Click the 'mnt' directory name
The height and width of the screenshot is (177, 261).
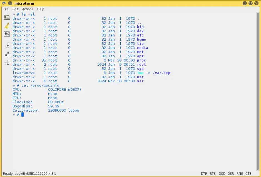point(140,52)
